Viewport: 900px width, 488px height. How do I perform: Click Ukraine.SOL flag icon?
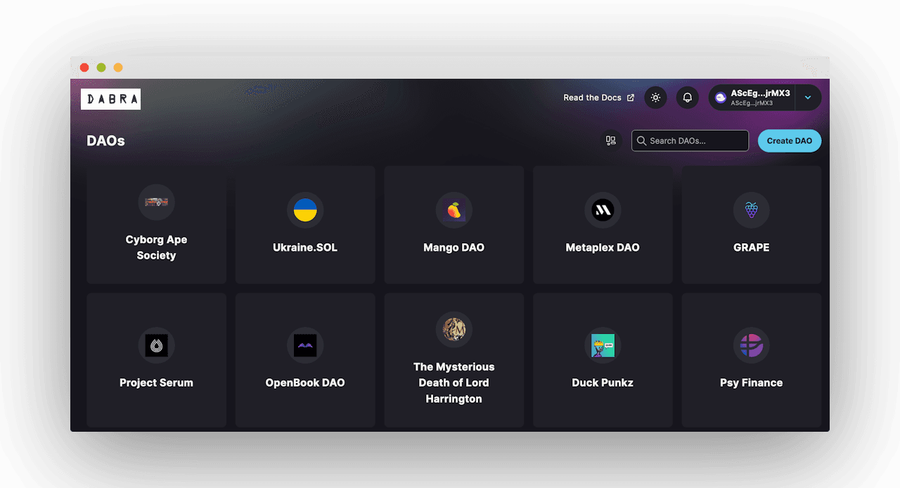tap(305, 210)
